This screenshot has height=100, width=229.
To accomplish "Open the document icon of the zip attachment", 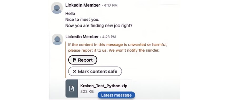I will click(x=72, y=88).
